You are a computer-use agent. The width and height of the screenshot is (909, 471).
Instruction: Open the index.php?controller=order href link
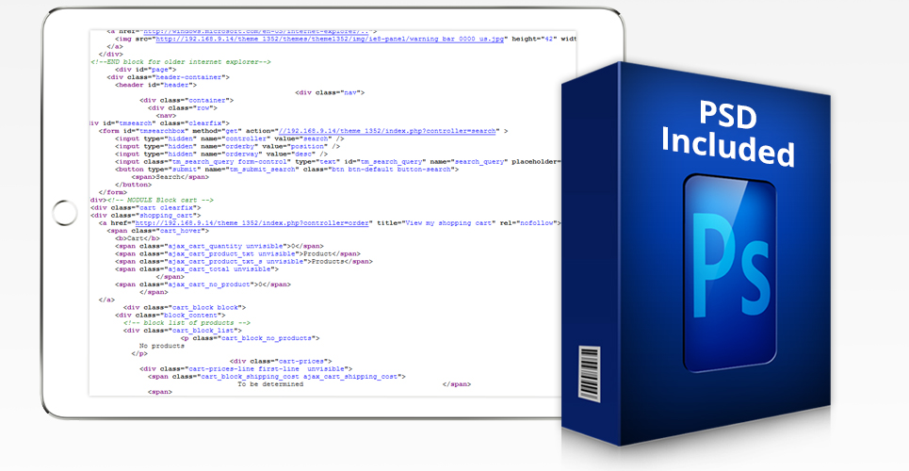click(252, 222)
